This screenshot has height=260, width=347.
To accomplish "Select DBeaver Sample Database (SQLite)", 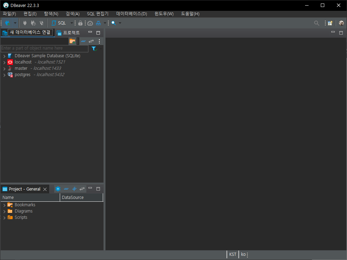I will coord(48,56).
